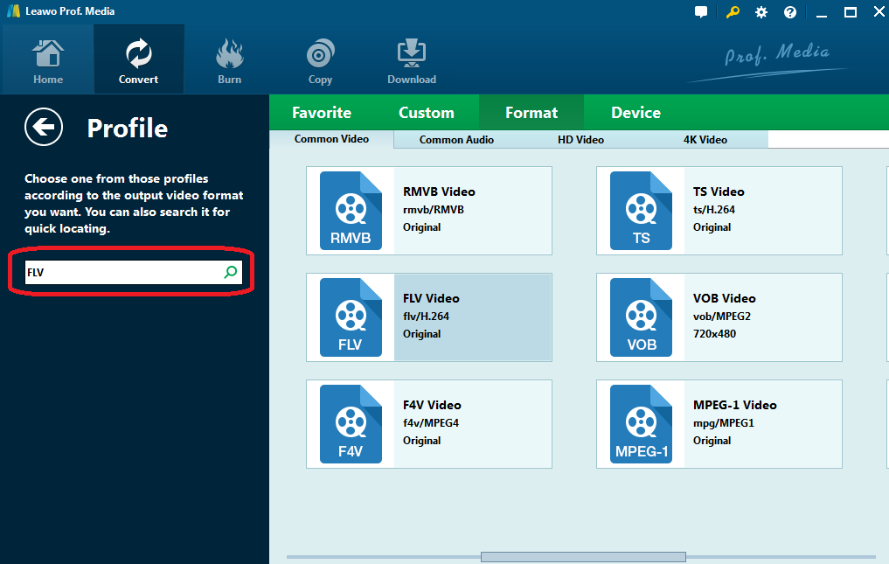The height and width of the screenshot is (564, 889).
Task: Click the back arrow beside Profile
Action: (x=44, y=128)
